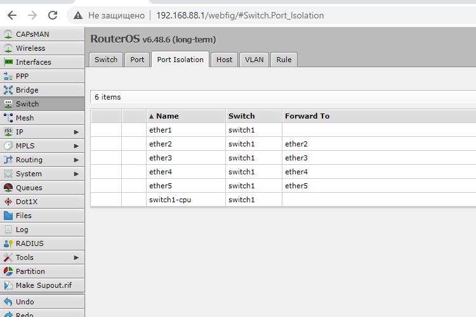Image resolution: width=476 pixels, height=317 pixels.
Task: Click the not-secure warning triangle icon
Action: pos(78,15)
